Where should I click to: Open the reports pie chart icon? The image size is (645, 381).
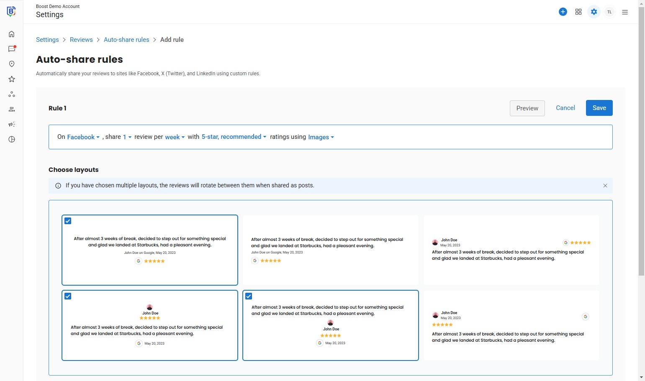click(x=12, y=139)
